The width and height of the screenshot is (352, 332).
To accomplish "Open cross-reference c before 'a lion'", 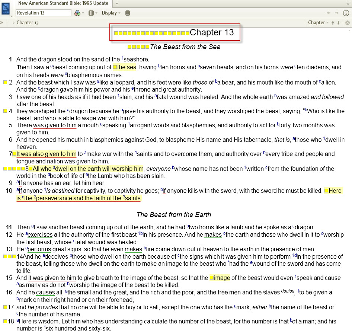I will coord(320,81).
